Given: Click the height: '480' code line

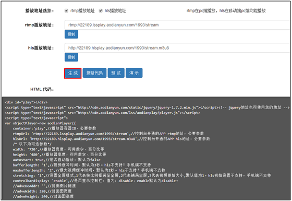Looking at the screenshot, I should 59,155.
